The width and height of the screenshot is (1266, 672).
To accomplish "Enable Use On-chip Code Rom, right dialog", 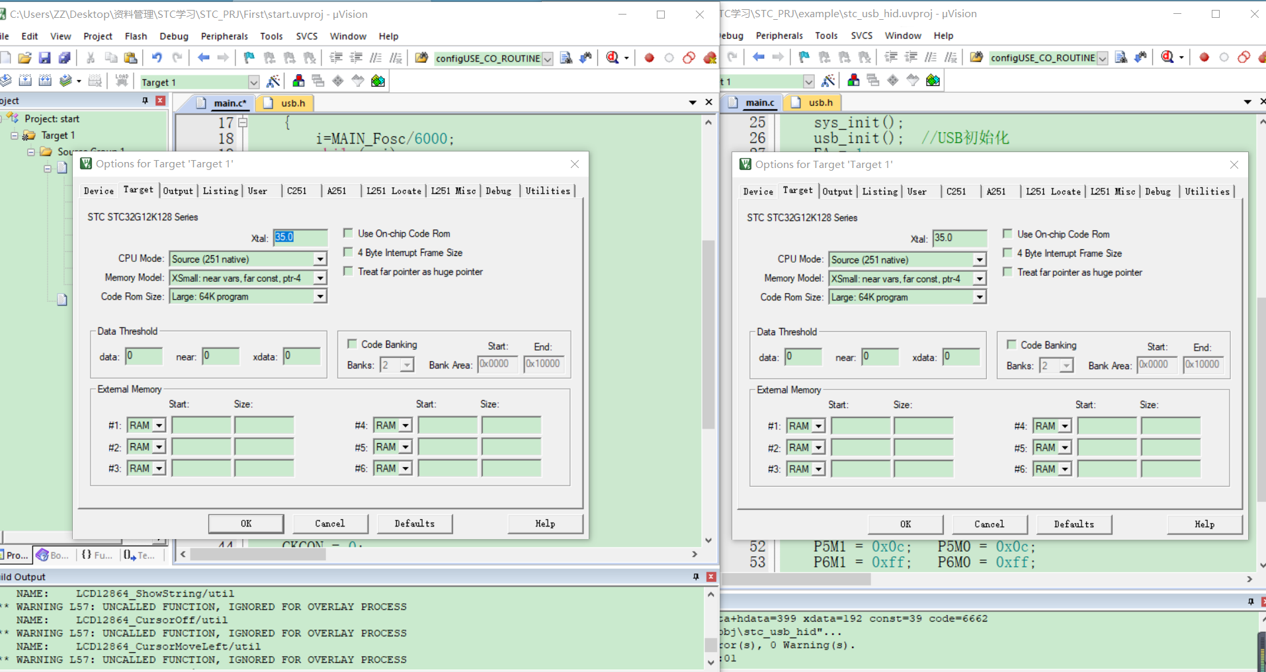I will [1007, 233].
